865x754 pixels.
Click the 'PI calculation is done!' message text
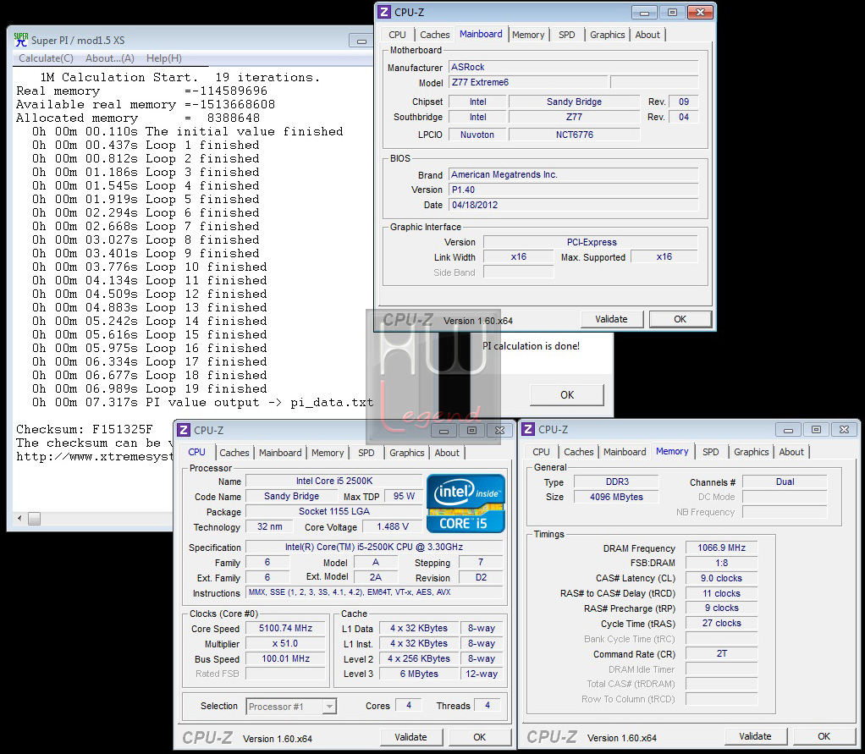tap(531, 346)
